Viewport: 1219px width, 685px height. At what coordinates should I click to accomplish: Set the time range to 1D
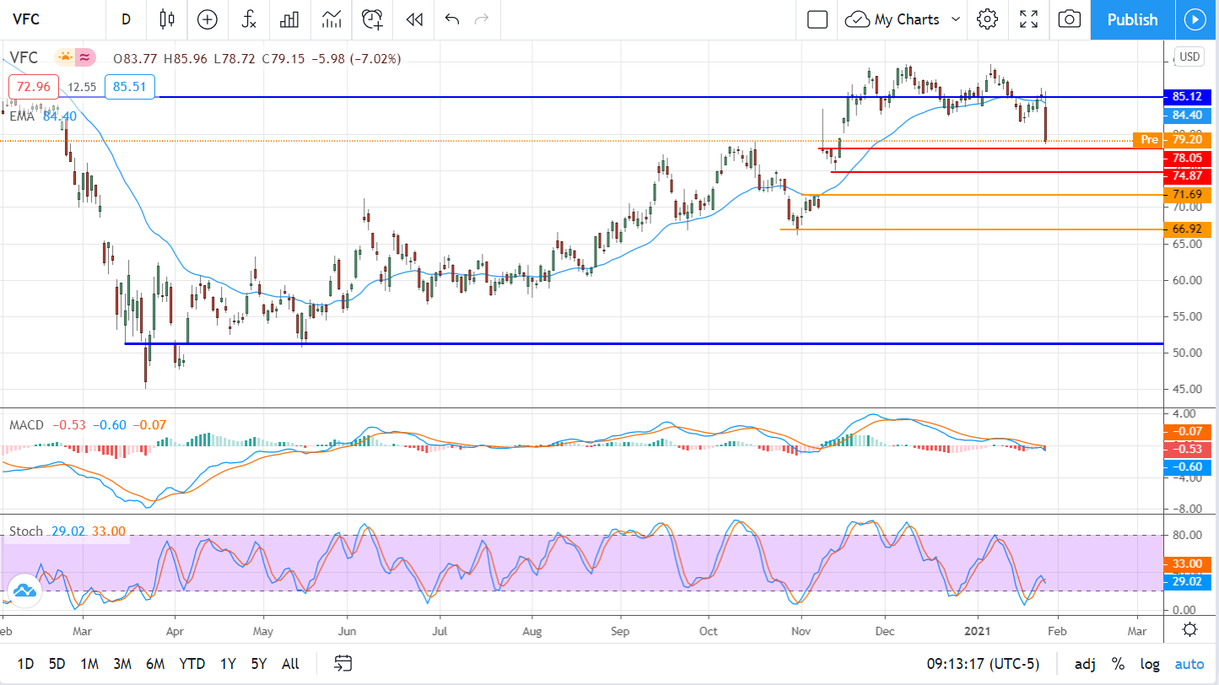coord(26,664)
